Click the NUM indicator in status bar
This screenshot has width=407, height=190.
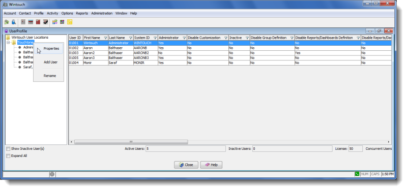365,174
